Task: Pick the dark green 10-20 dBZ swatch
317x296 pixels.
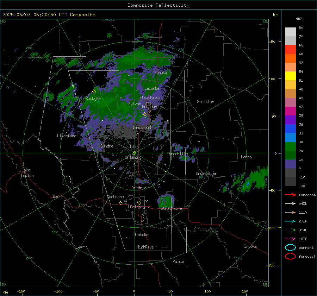Action: click(290, 155)
